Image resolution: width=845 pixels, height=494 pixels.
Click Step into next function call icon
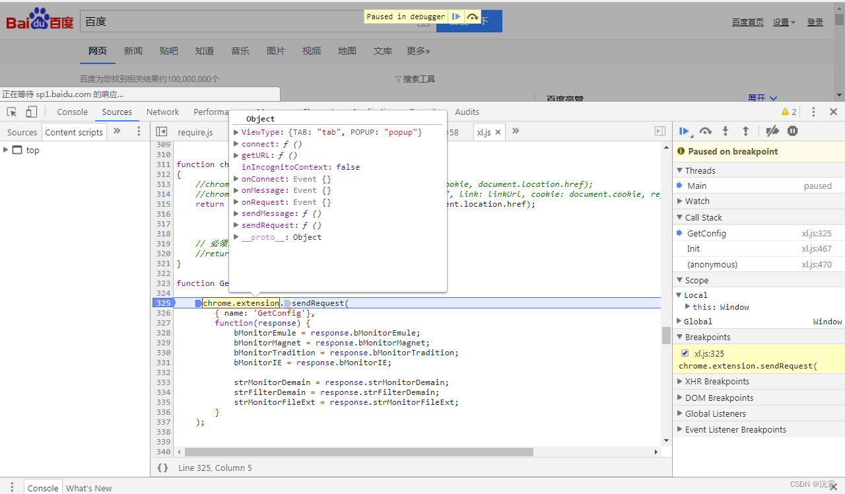726,131
